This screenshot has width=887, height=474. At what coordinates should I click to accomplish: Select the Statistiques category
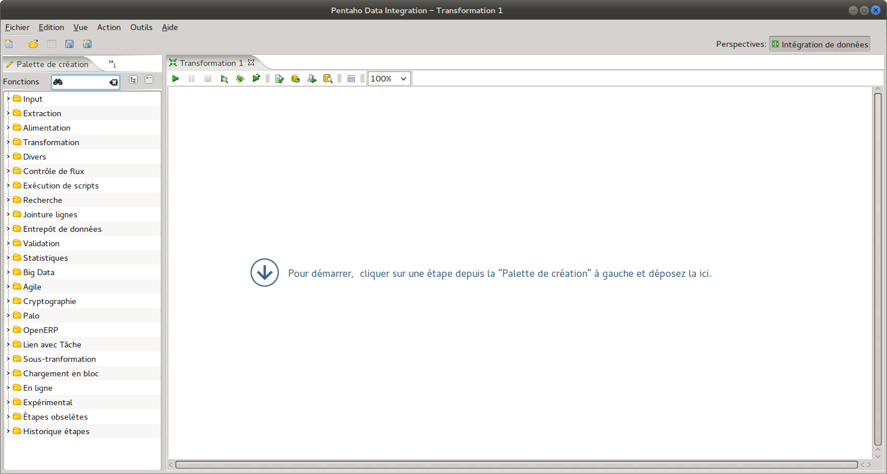(x=45, y=258)
